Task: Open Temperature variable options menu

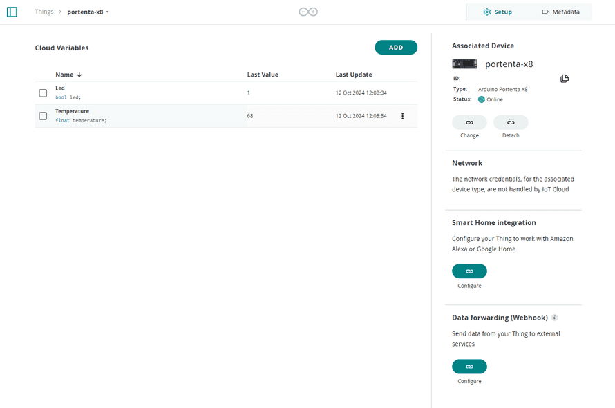Action: 403,116
